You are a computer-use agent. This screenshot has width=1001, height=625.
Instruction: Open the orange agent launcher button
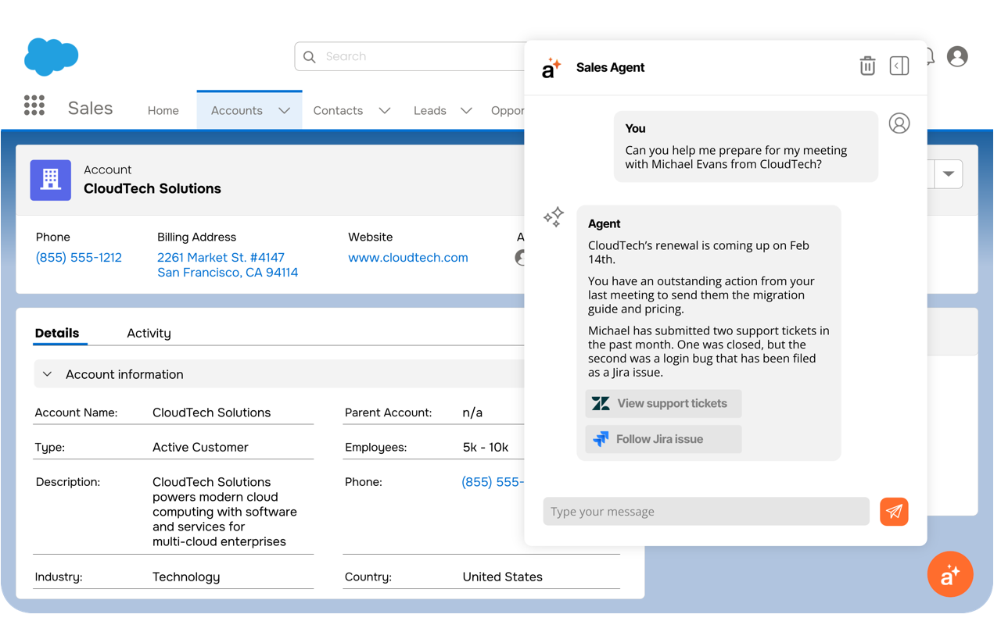pos(950,574)
